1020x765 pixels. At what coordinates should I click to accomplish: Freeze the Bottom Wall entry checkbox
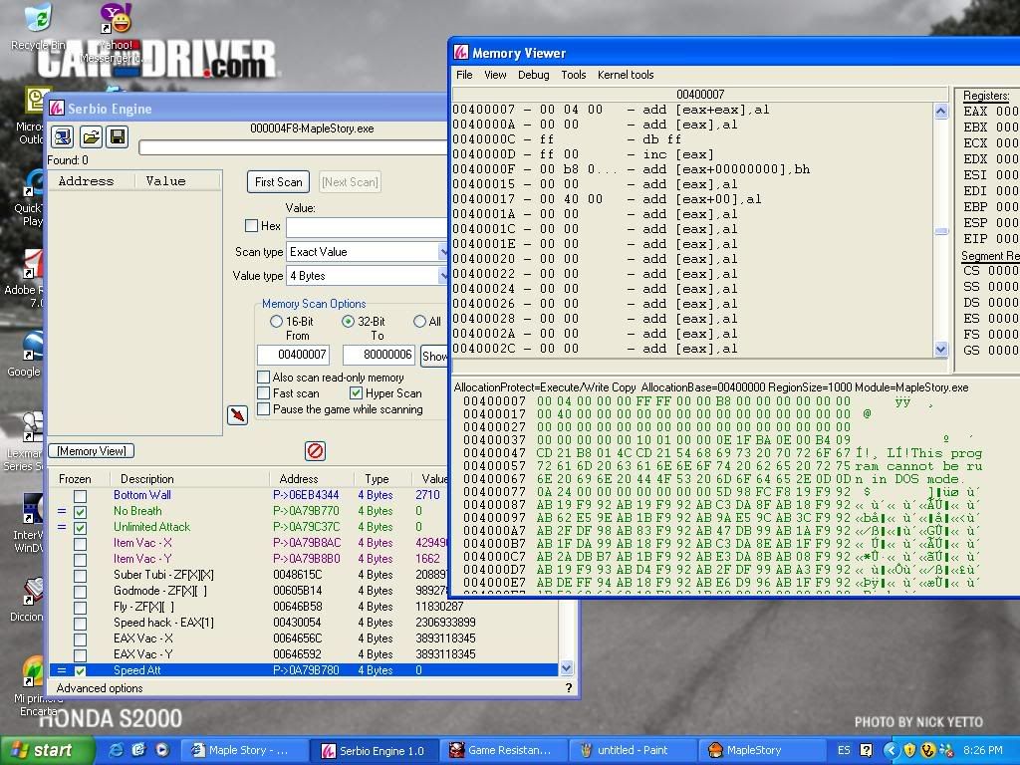80,496
